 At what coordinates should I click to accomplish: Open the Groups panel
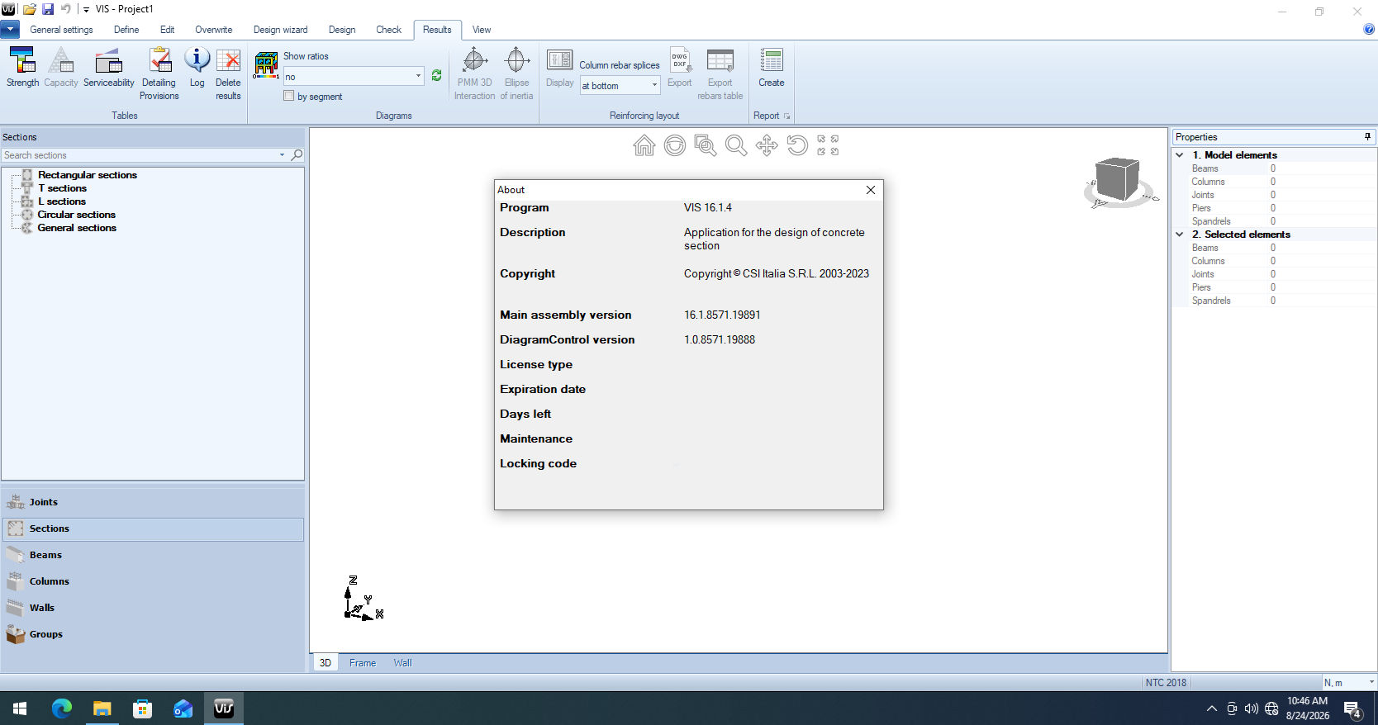pyautogui.click(x=153, y=634)
